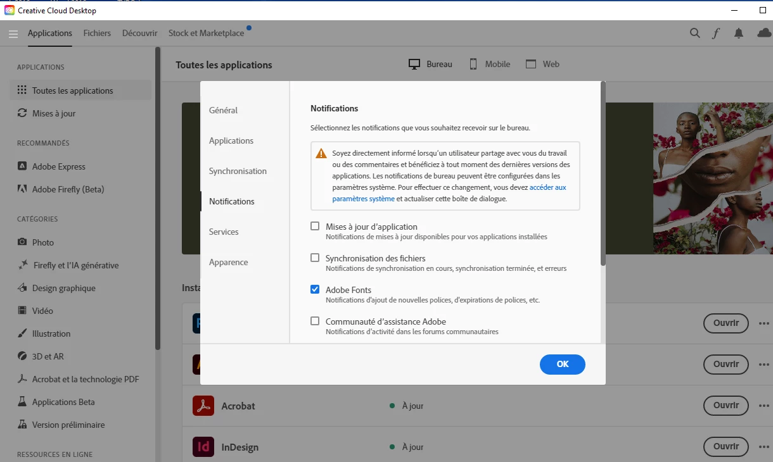Click Ouvrir button for InDesign
773x462 pixels.
726,447
